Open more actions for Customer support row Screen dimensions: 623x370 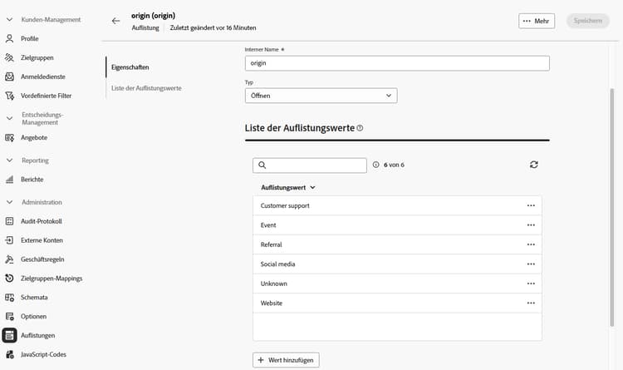531,205
